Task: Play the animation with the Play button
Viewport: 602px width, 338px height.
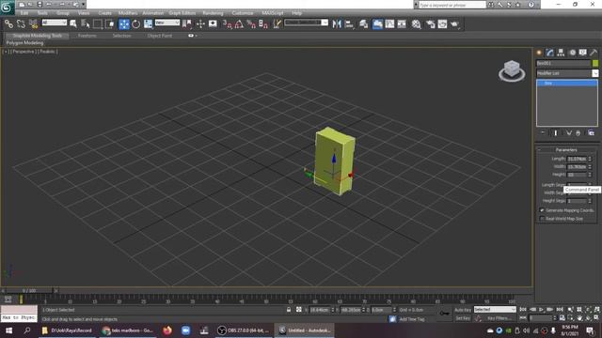Action: pos(542,309)
